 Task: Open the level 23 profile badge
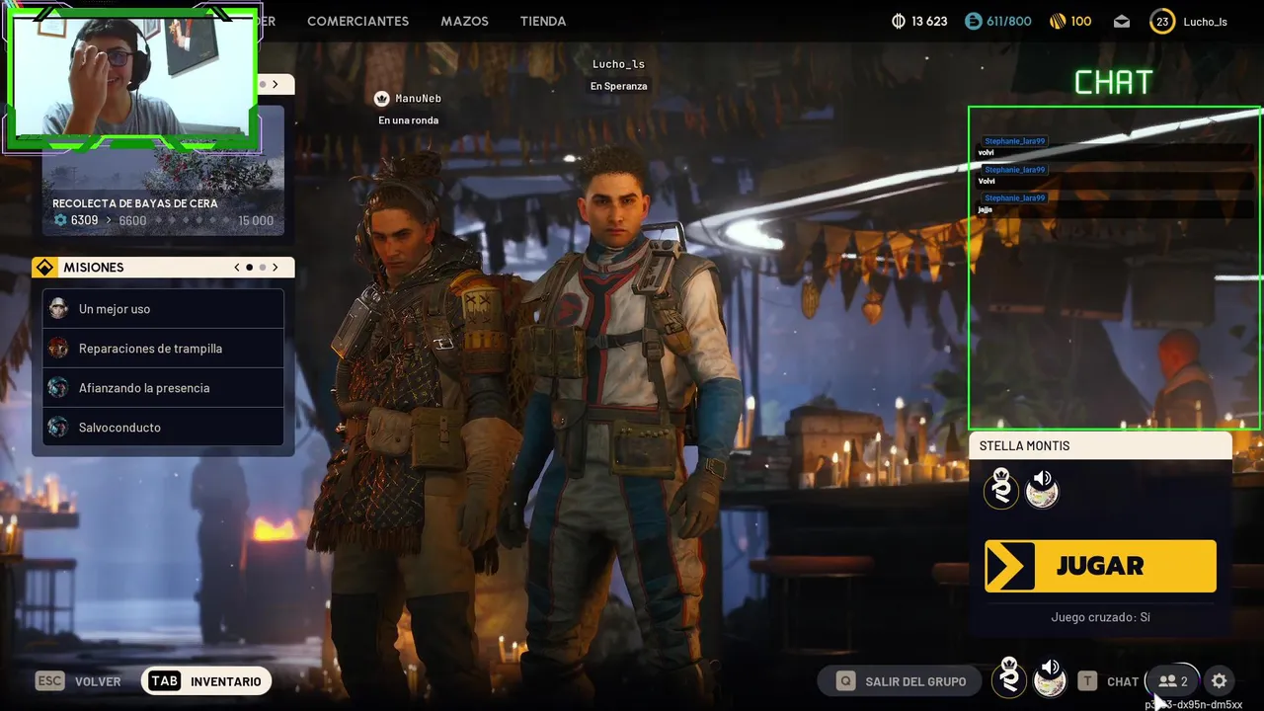click(1162, 21)
